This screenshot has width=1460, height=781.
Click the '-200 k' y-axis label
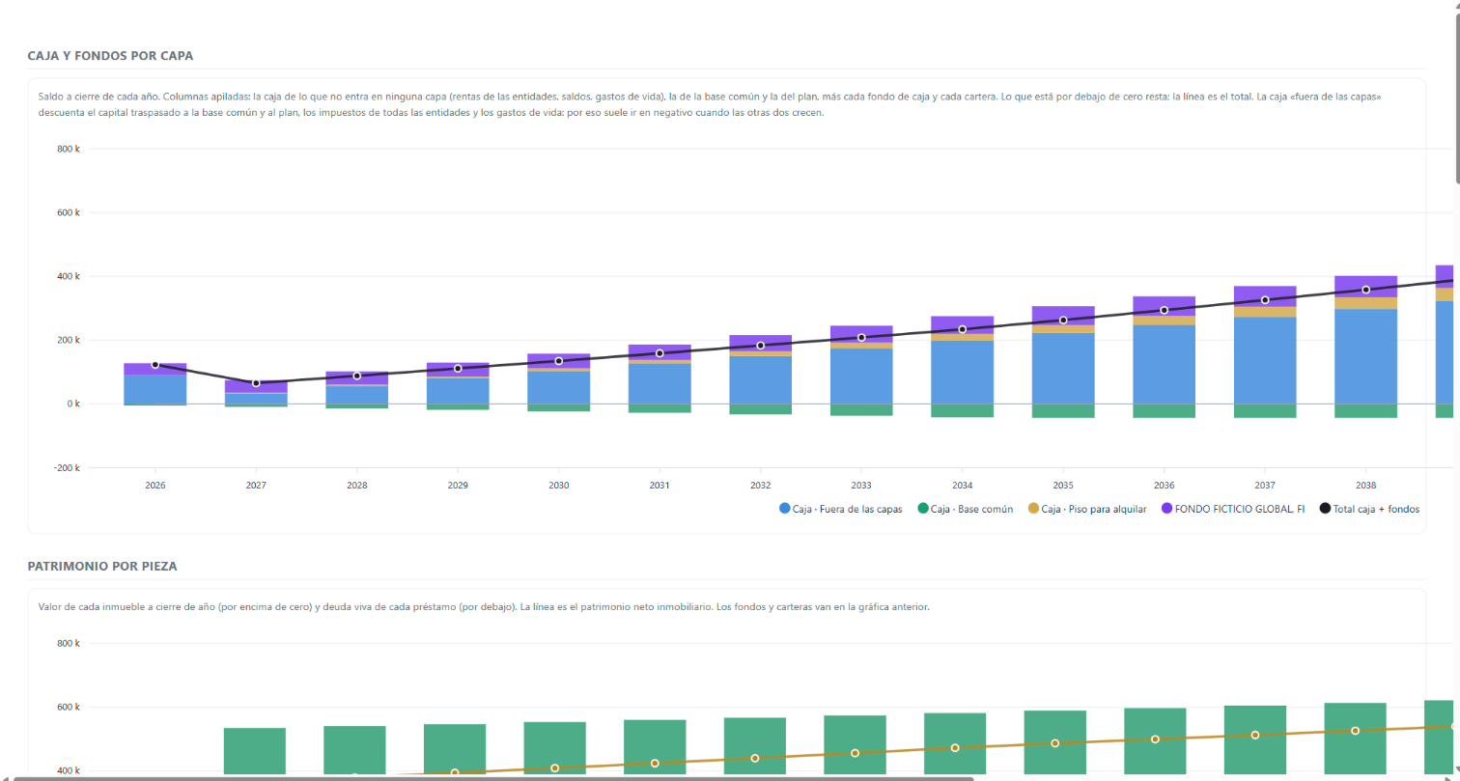point(66,467)
